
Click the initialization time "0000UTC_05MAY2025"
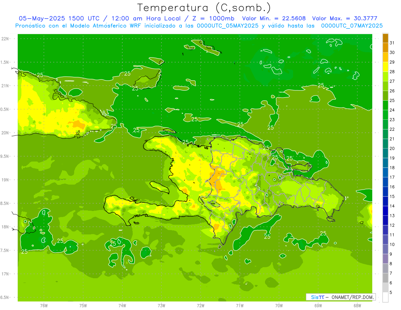228,26
